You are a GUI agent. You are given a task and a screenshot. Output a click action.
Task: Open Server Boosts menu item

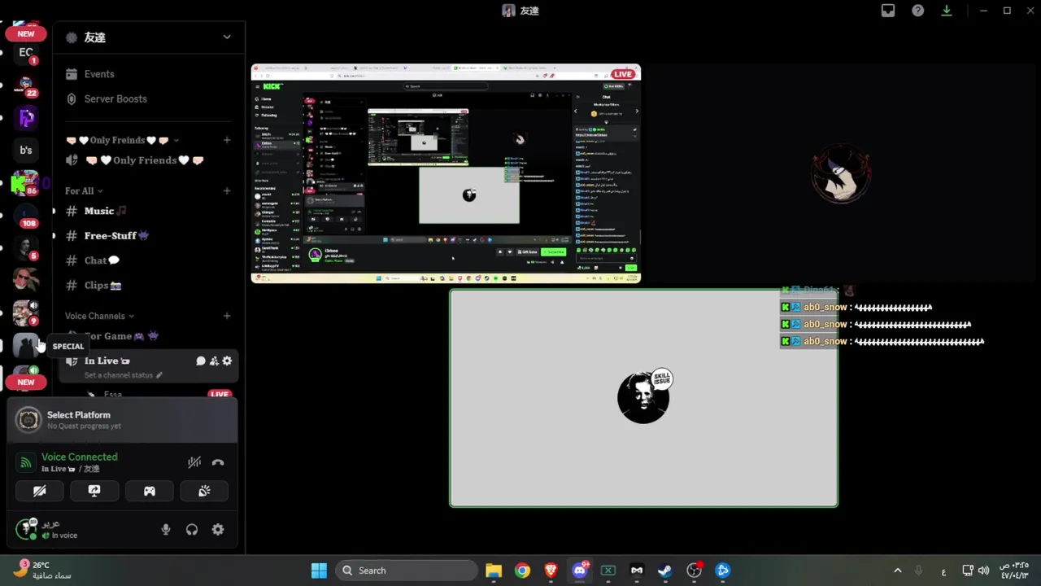click(149, 98)
